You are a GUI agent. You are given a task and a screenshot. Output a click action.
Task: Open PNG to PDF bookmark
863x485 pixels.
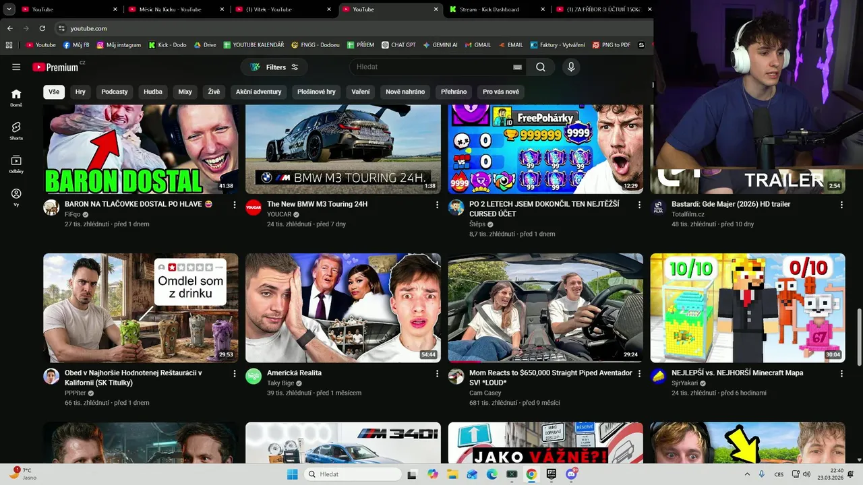click(612, 45)
